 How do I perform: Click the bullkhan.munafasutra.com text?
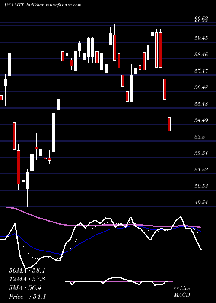54,5
